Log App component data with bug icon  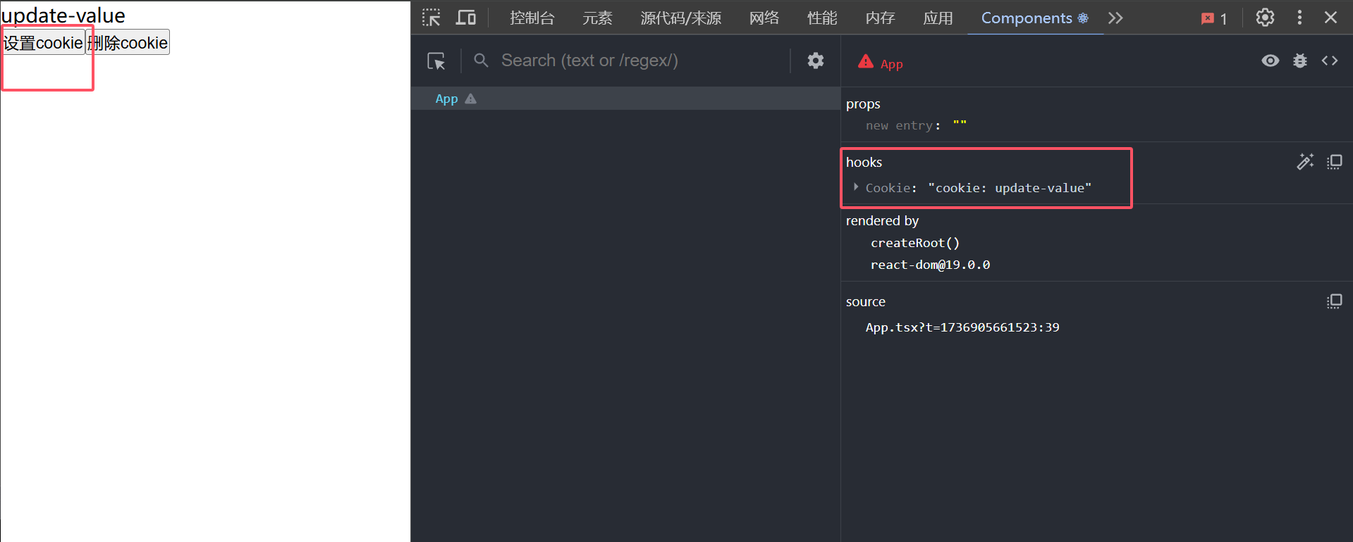[x=1300, y=61]
